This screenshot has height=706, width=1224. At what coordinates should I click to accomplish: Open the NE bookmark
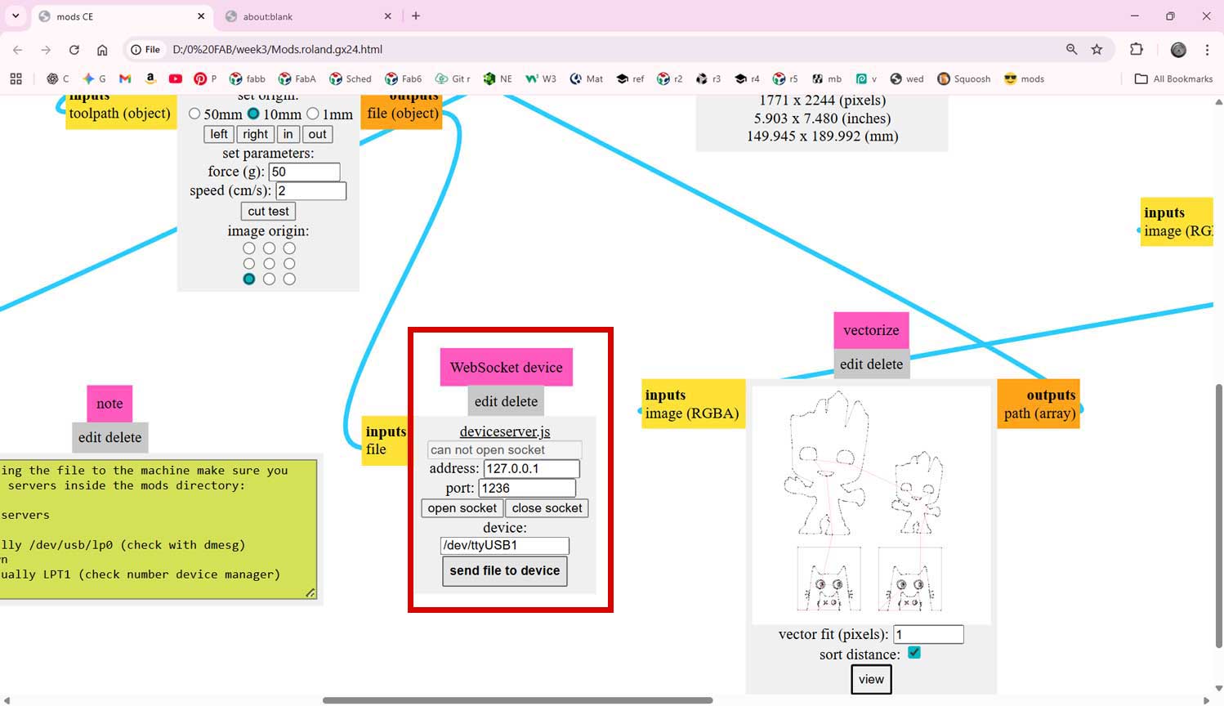tap(498, 79)
